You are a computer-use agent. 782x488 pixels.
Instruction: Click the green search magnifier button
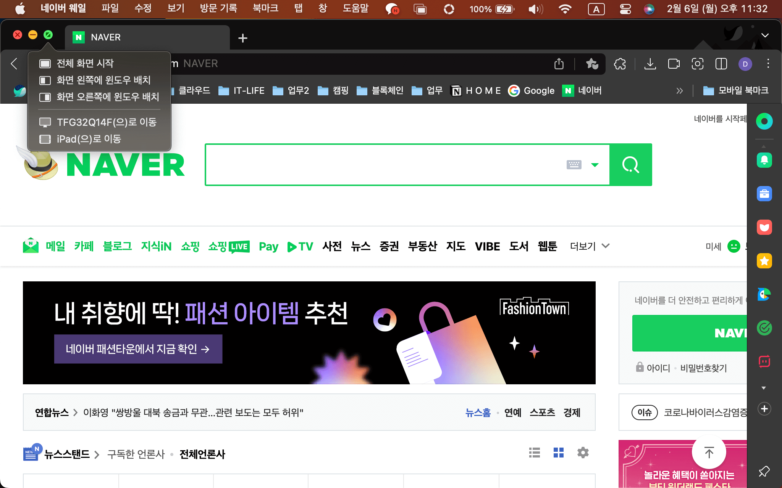pos(630,165)
